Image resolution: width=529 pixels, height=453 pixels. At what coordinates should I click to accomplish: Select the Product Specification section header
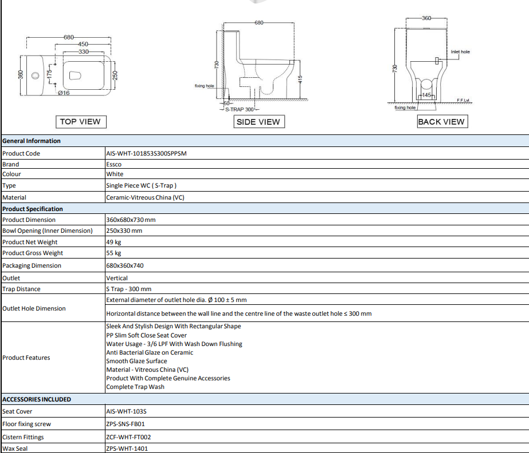[33, 209]
